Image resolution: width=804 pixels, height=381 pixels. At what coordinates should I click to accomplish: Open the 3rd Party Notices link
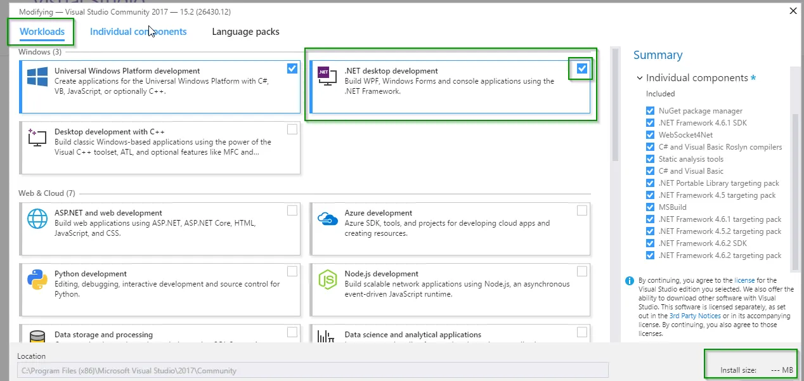pyautogui.click(x=694, y=316)
